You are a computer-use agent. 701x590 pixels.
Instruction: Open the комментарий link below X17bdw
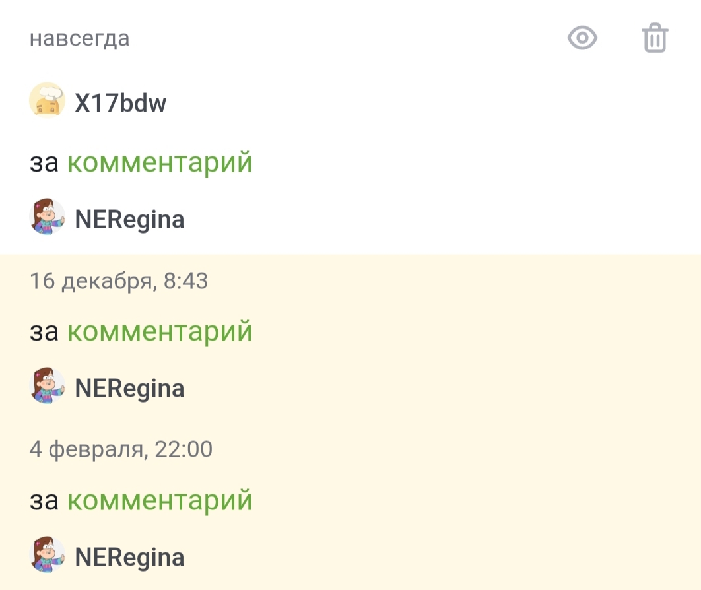pos(160,162)
